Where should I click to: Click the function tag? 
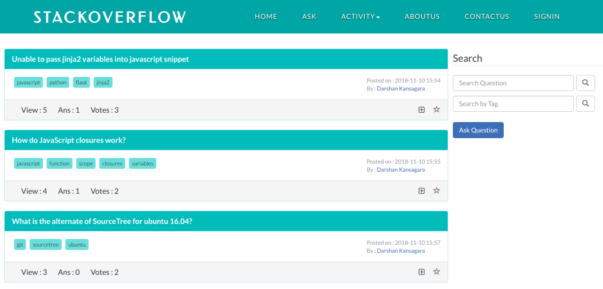[59, 164]
